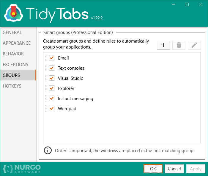The width and height of the screenshot is (208, 176).
Task: Select the Text consoles group label
Action: coord(71,68)
